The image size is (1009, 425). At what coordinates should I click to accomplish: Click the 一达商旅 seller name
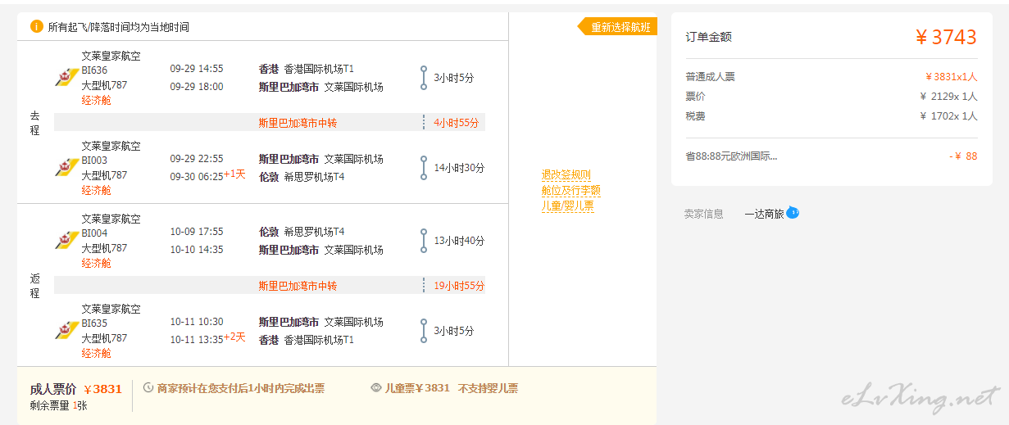point(764,214)
